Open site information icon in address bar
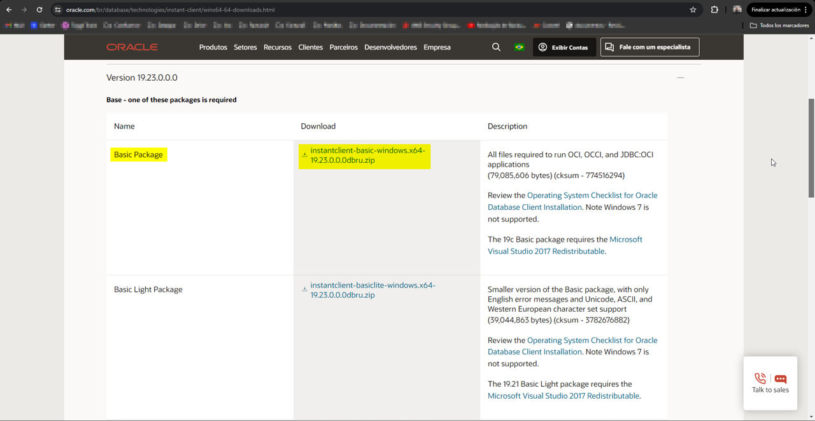The width and height of the screenshot is (815, 421). click(x=58, y=10)
